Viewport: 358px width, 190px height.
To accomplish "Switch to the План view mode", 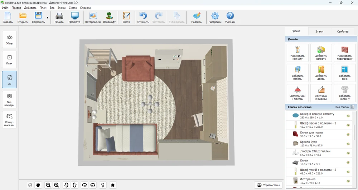I will pos(9,59).
